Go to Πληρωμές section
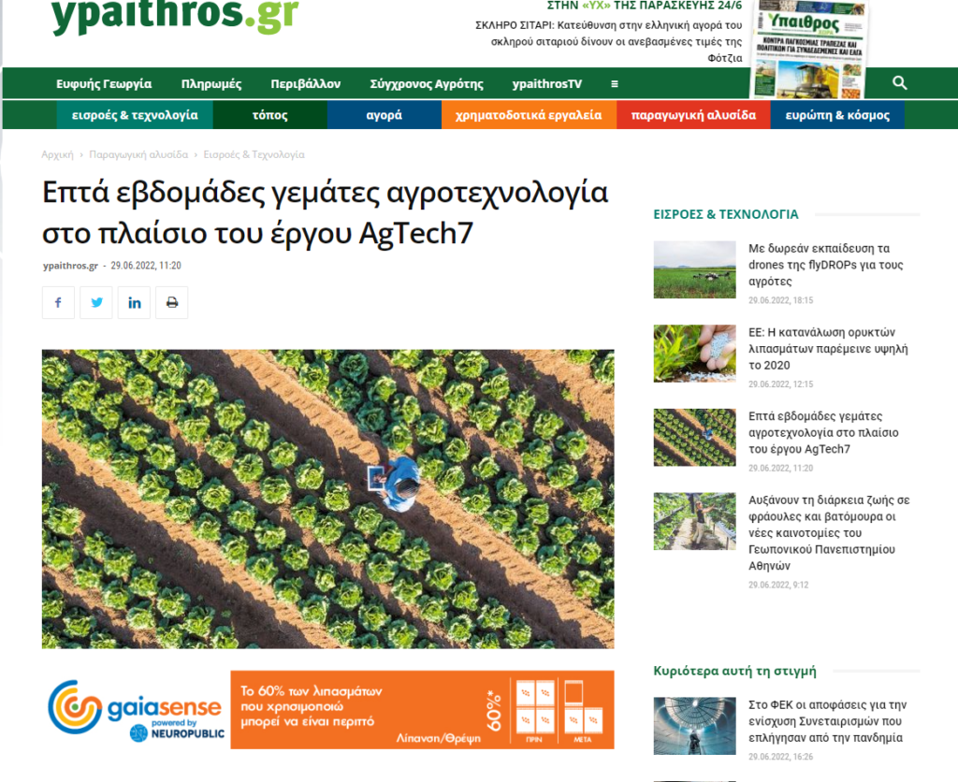 tap(211, 83)
